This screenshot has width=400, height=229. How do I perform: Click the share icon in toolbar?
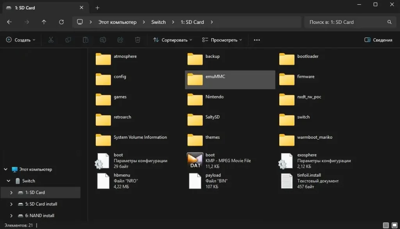point(120,40)
